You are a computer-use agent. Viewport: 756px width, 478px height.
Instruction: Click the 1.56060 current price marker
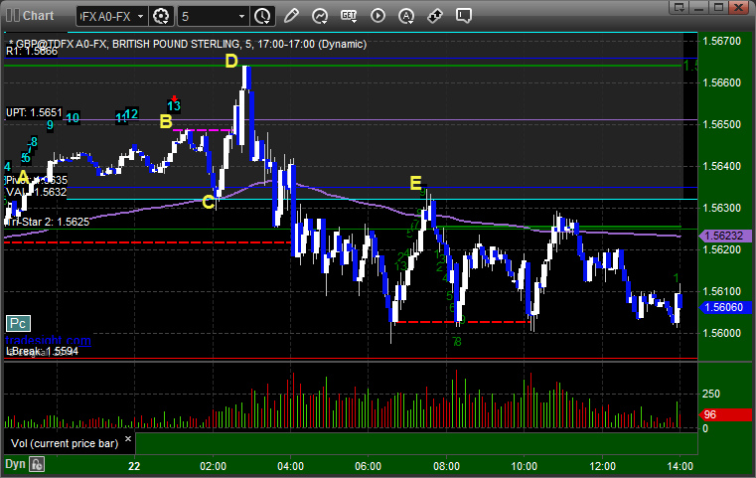pos(725,307)
